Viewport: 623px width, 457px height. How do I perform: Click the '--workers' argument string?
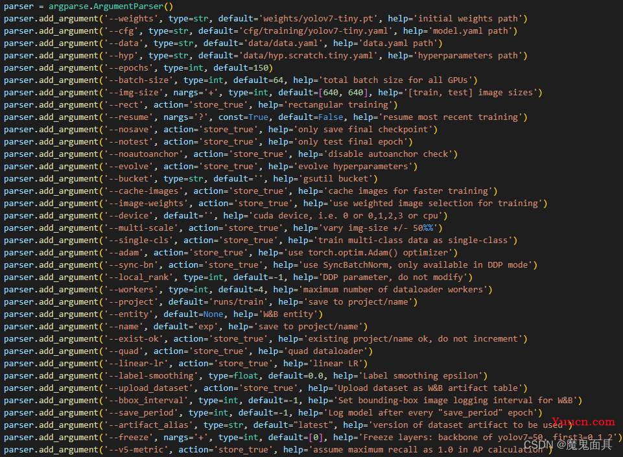(131, 290)
